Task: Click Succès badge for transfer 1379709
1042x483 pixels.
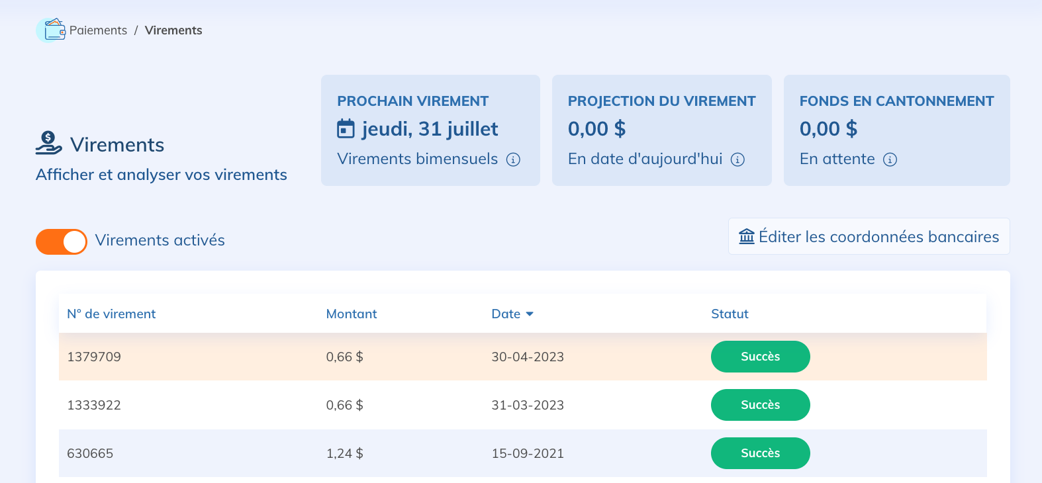Action: pos(760,357)
